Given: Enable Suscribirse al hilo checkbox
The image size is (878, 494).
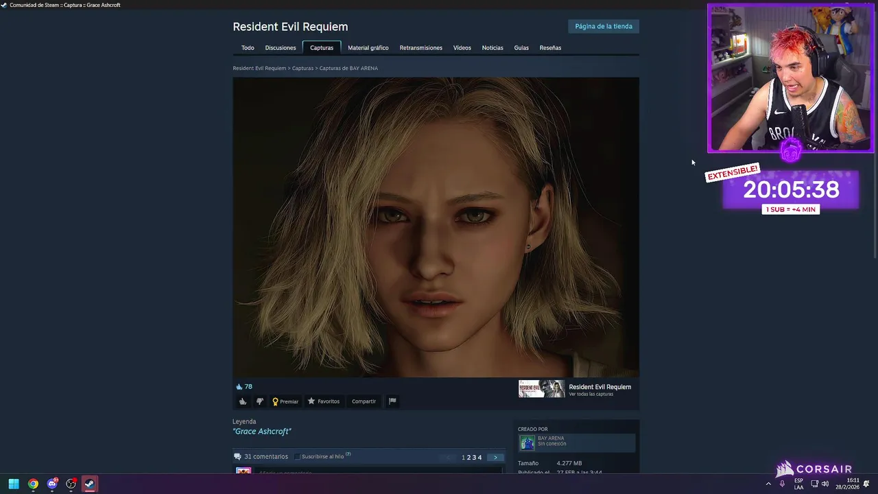Looking at the screenshot, I should coord(298,457).
